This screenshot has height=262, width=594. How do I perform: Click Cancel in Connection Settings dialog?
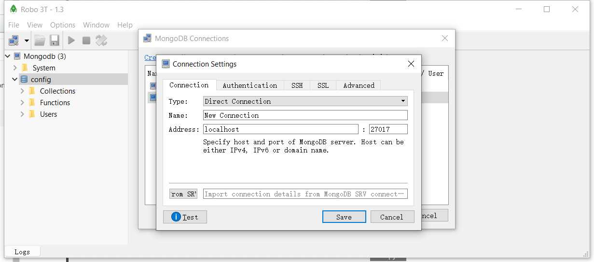click(x=392, y=217)
